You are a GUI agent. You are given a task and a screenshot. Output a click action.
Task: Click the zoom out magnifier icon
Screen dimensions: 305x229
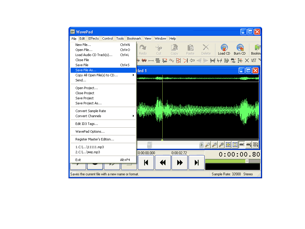(208, 145)
